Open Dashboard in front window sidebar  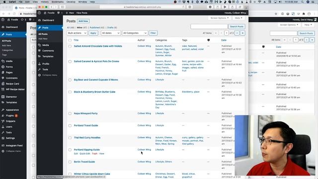(48, 20)
